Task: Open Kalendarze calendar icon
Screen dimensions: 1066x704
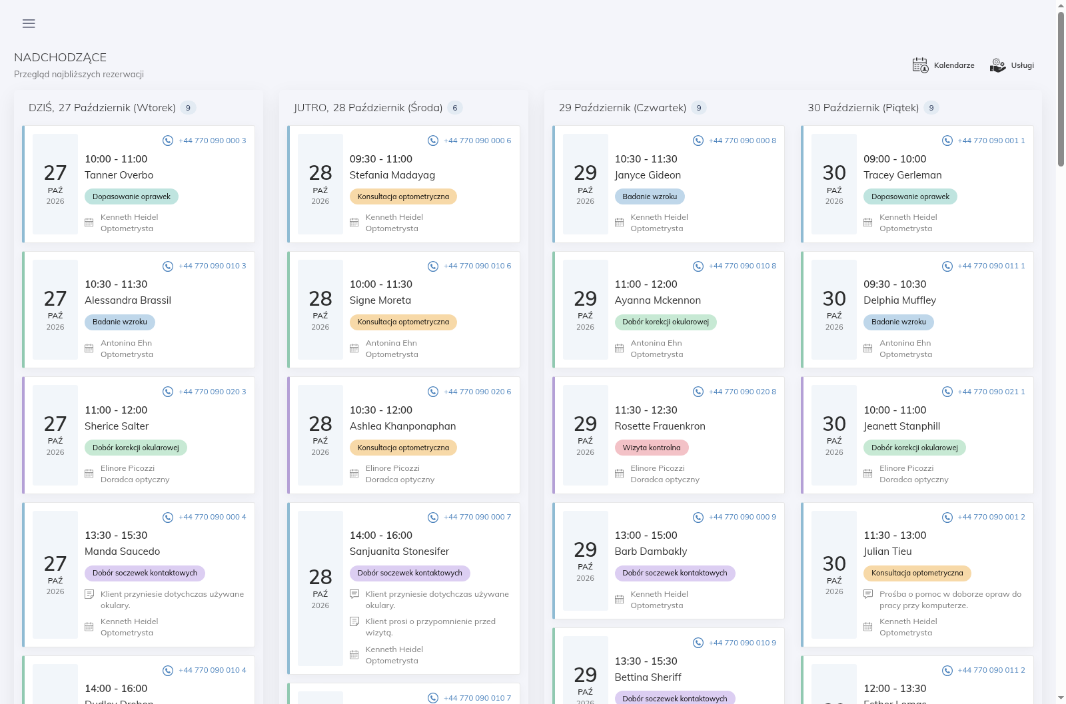Action: pyautogui.click(x=920, y=65)
